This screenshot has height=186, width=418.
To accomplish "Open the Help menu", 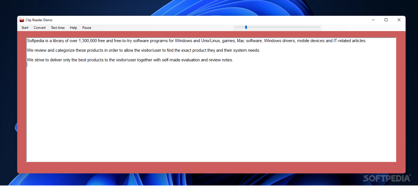I will tap(73, 28).
